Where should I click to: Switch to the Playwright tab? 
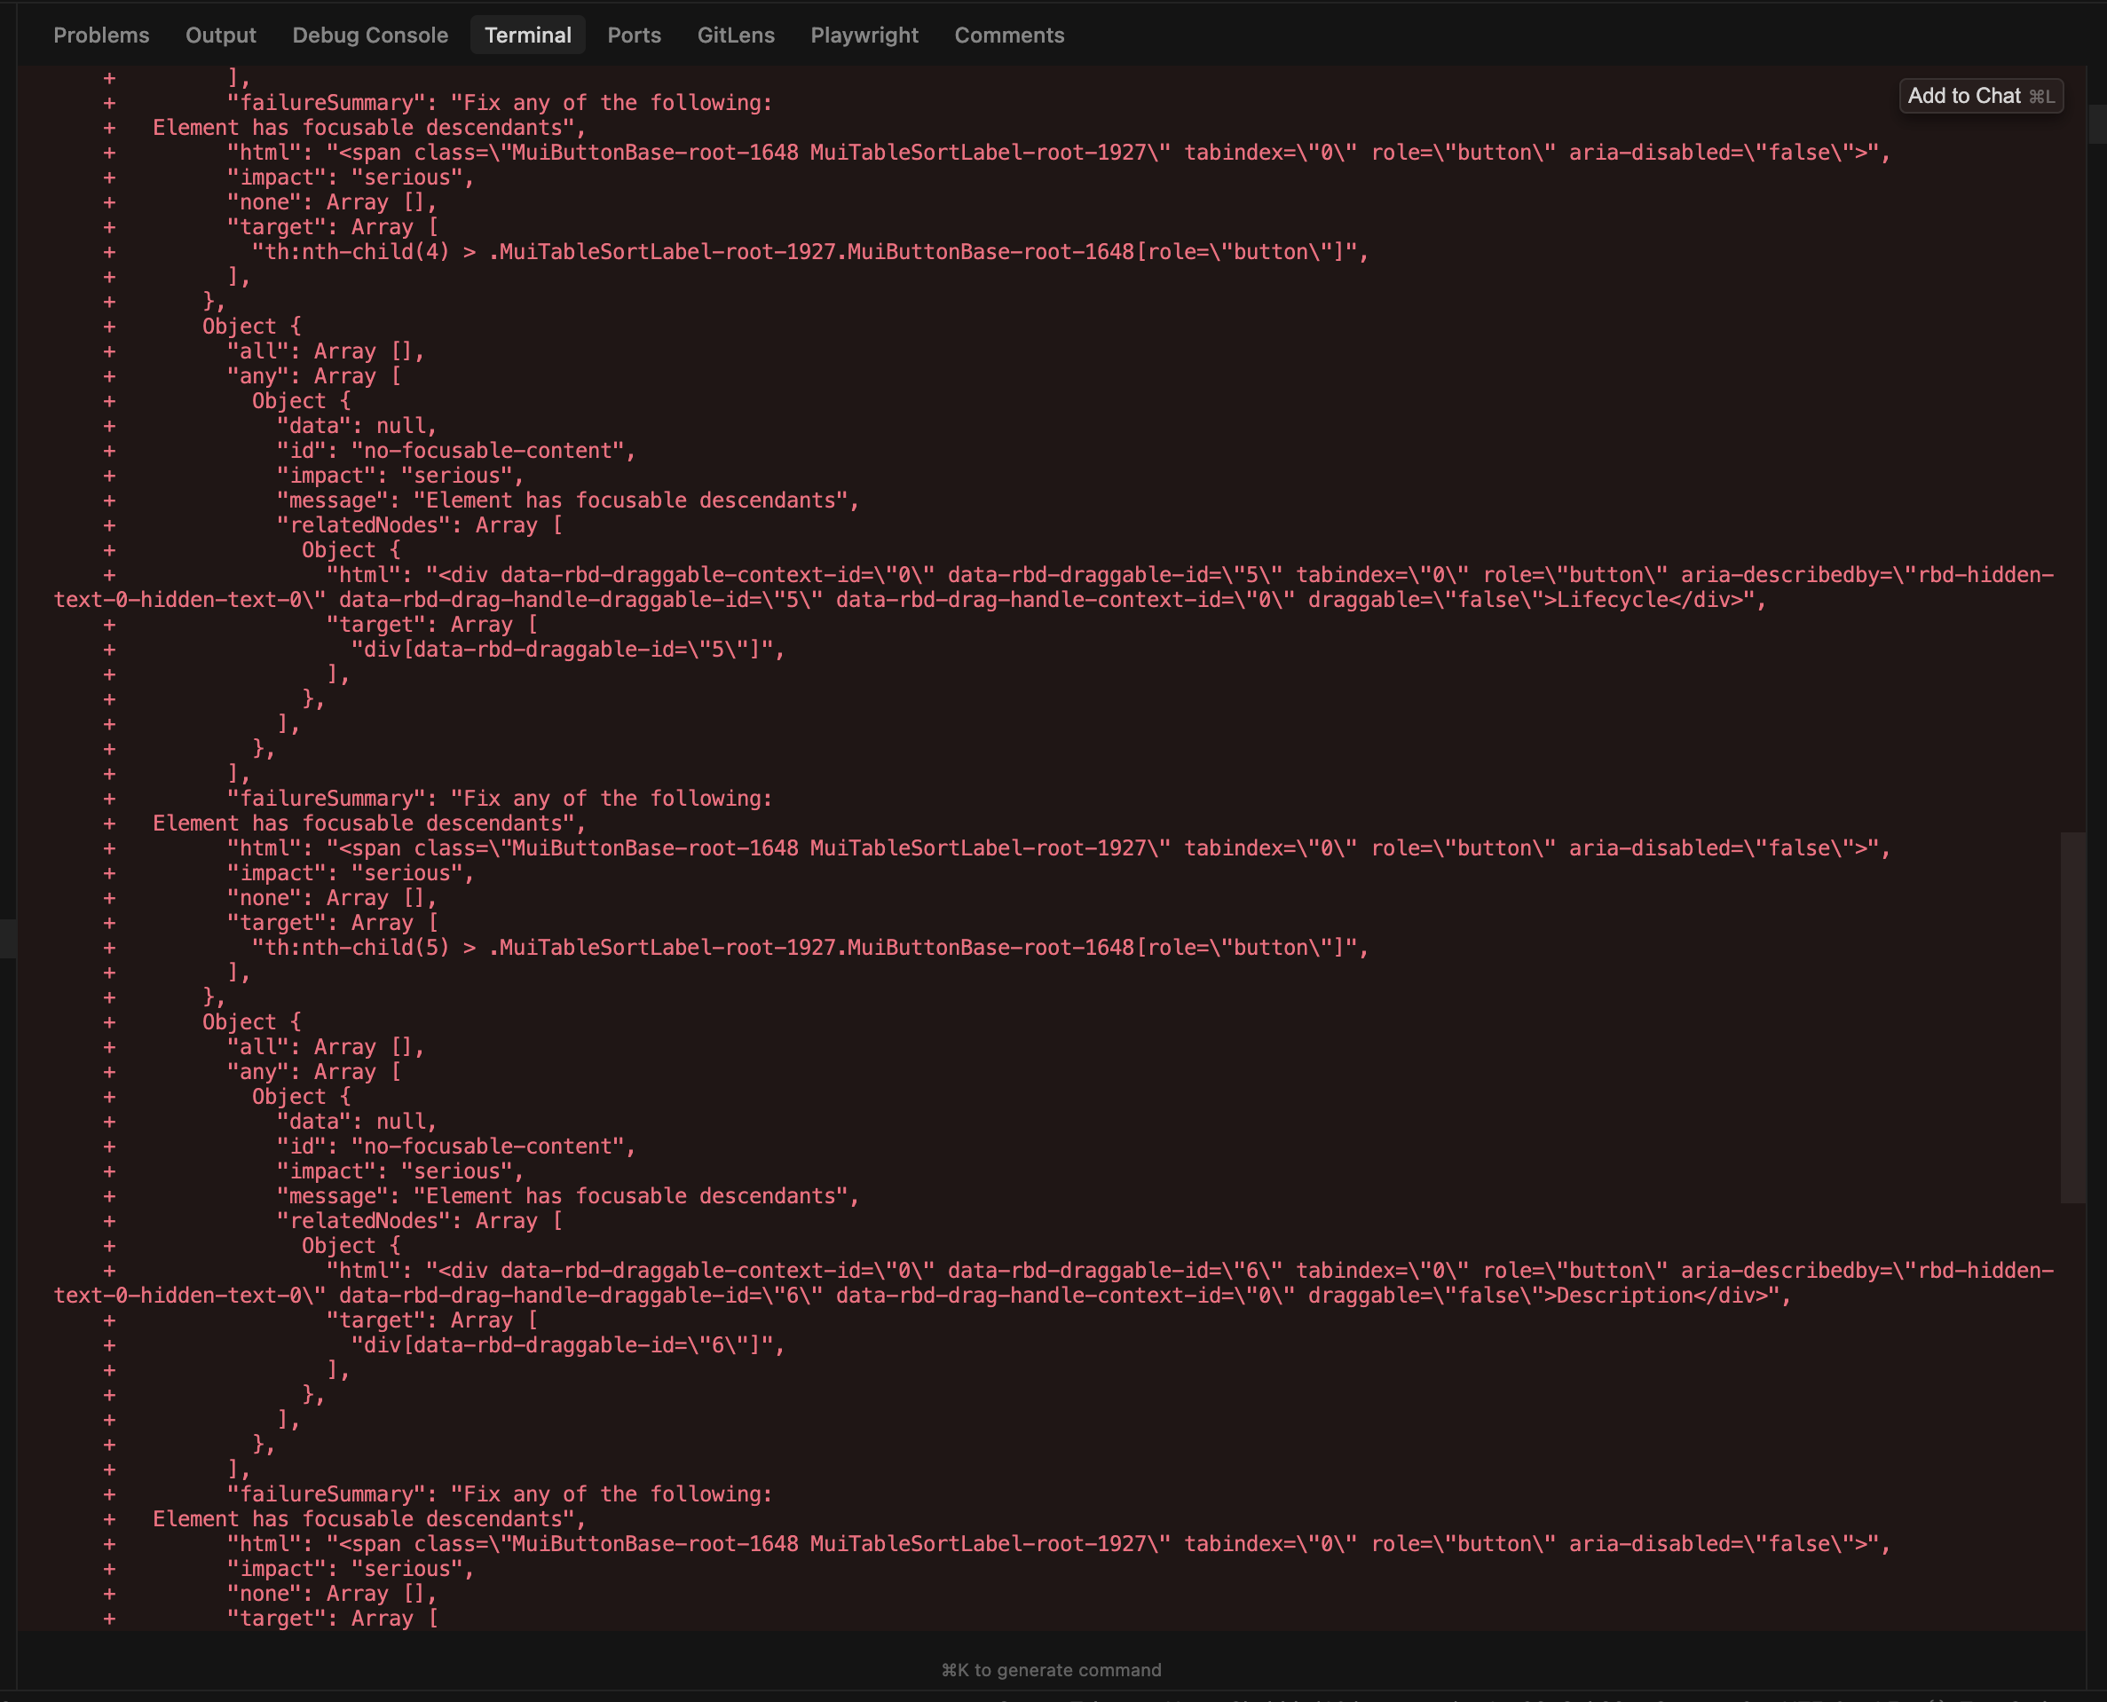(864, 35)
